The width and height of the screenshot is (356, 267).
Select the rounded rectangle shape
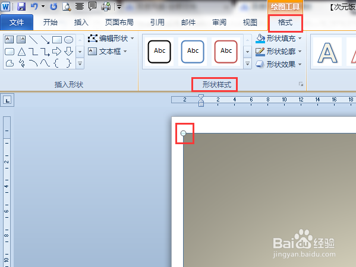point(10,52)
